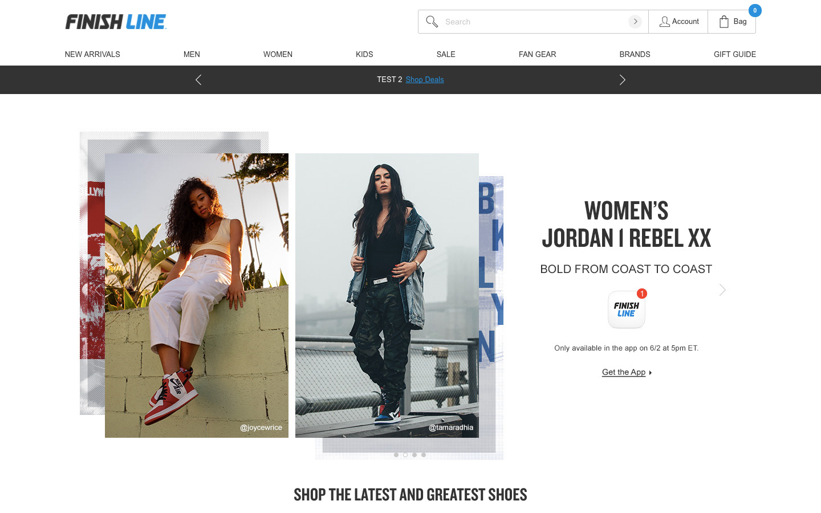
Task: Advance hero carousel with right chevron
Action: click(x=722, y=290)
